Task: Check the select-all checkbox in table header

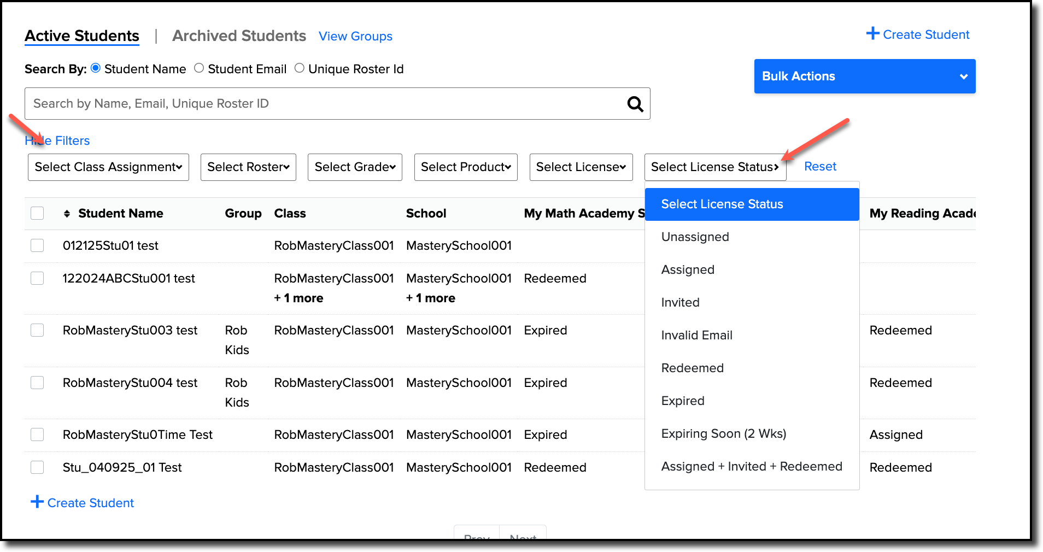Action: (37, 213)
